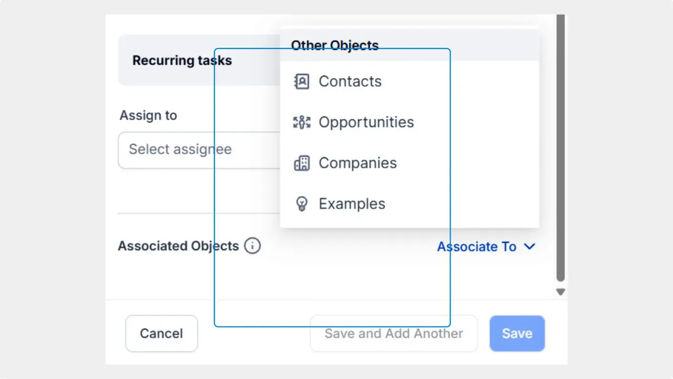Click inside the Select assignee field
Image resolution: width=673 pixels, height=379 pixels.
pyautogui.click(x=180, y=150)
